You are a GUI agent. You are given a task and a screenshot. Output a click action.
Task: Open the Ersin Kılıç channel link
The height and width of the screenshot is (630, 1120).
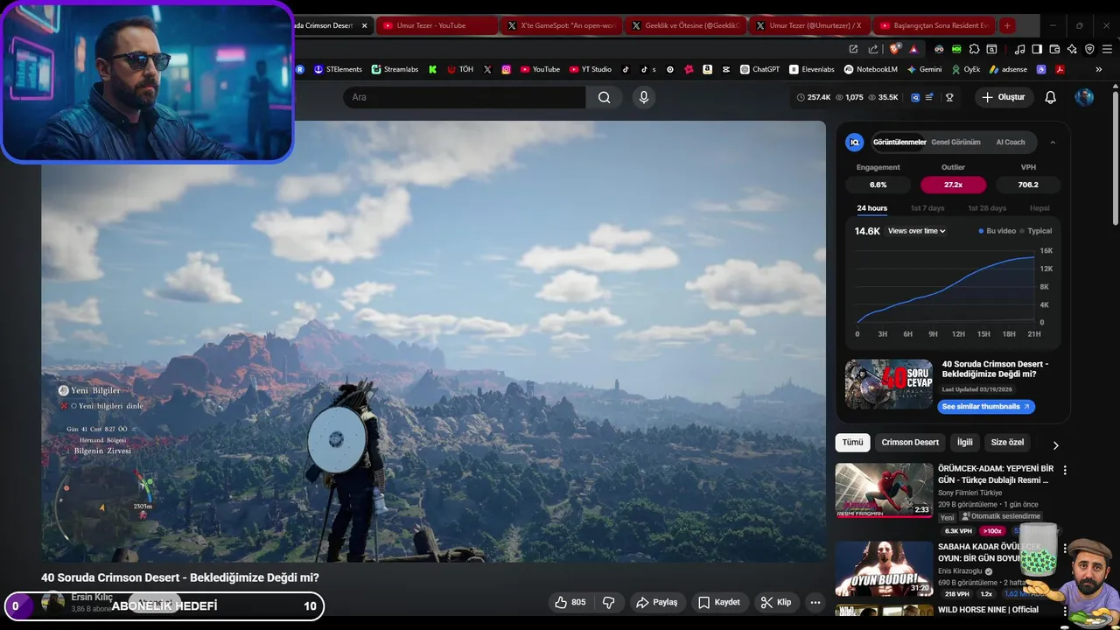[92, 597]
